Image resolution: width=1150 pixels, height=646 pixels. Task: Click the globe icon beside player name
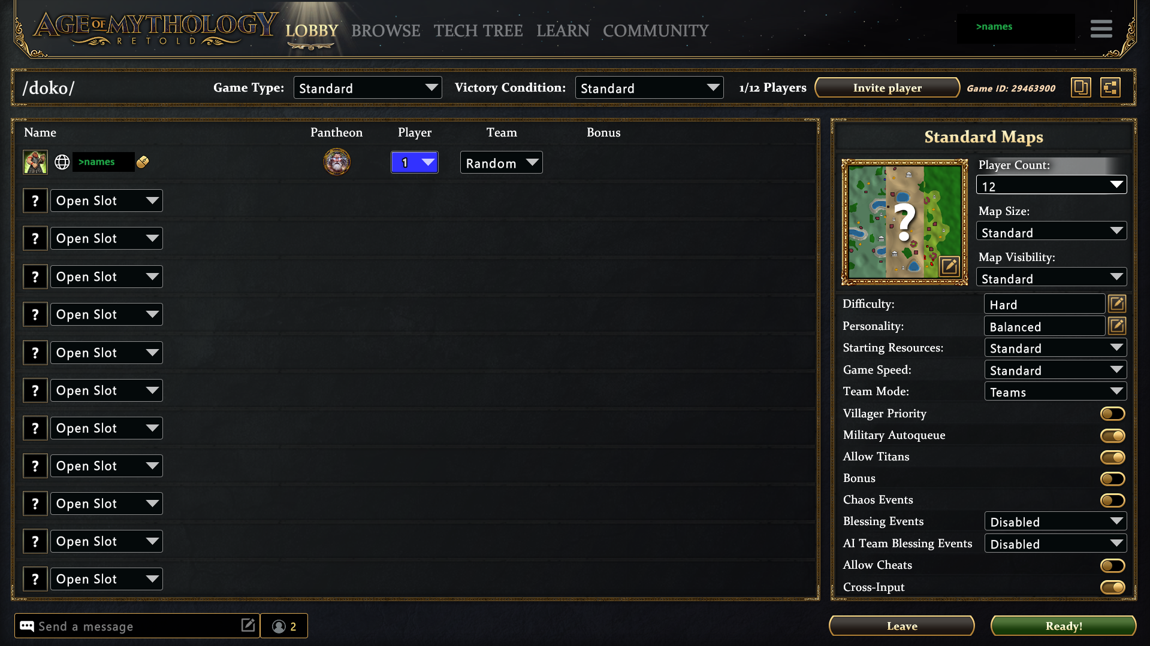click(62, 162)
